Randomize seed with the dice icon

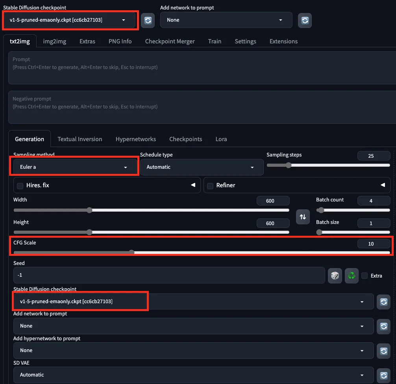coord(335,276)
